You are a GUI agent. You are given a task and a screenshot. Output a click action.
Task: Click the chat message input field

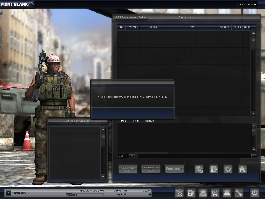194,156
